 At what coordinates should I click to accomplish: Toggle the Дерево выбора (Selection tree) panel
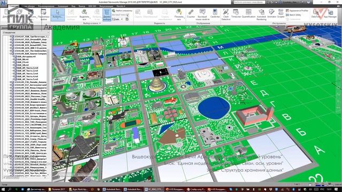(x=107, y=15)
